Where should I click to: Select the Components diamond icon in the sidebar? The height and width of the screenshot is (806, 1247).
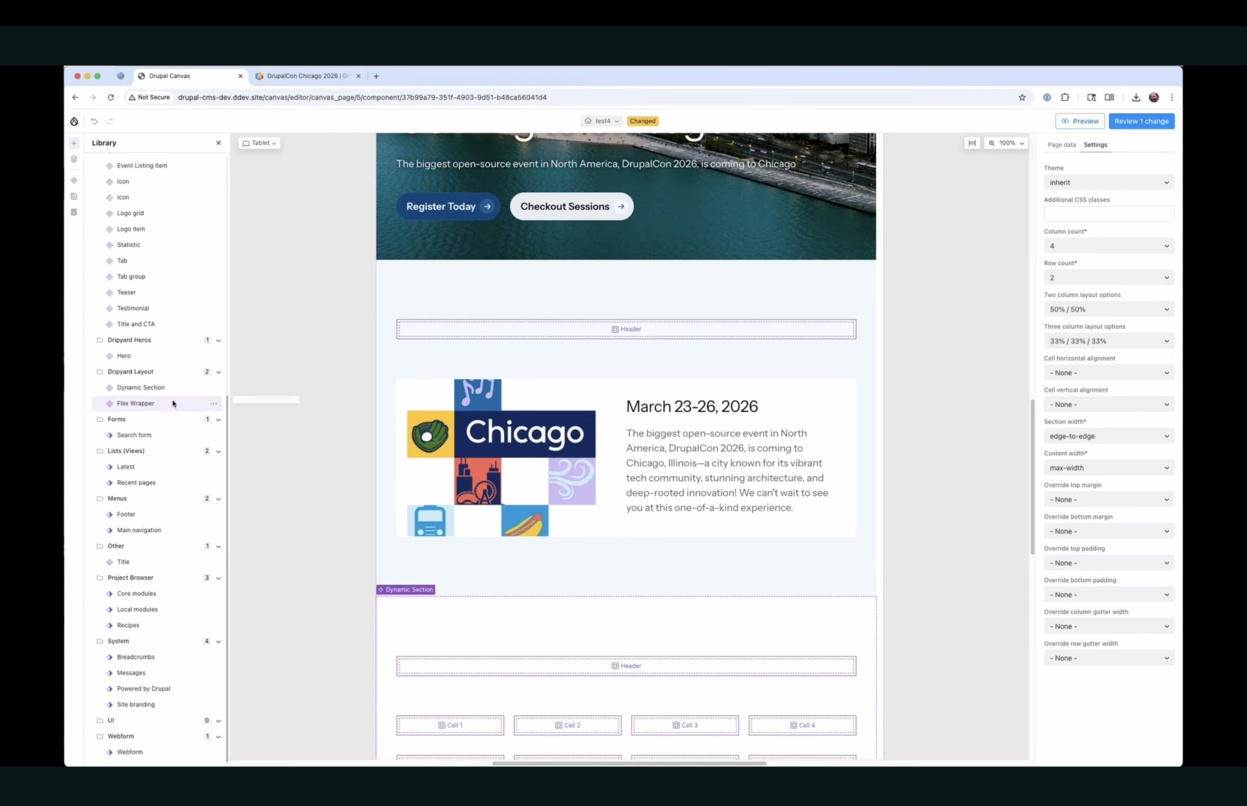74,181
